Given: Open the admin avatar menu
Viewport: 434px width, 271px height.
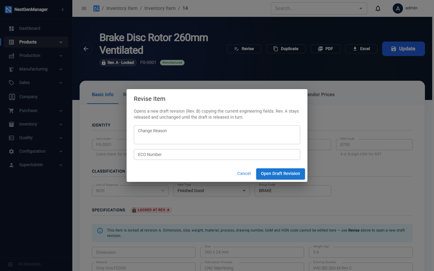Looking at the screenshot, I should click(x=398, y=8).
